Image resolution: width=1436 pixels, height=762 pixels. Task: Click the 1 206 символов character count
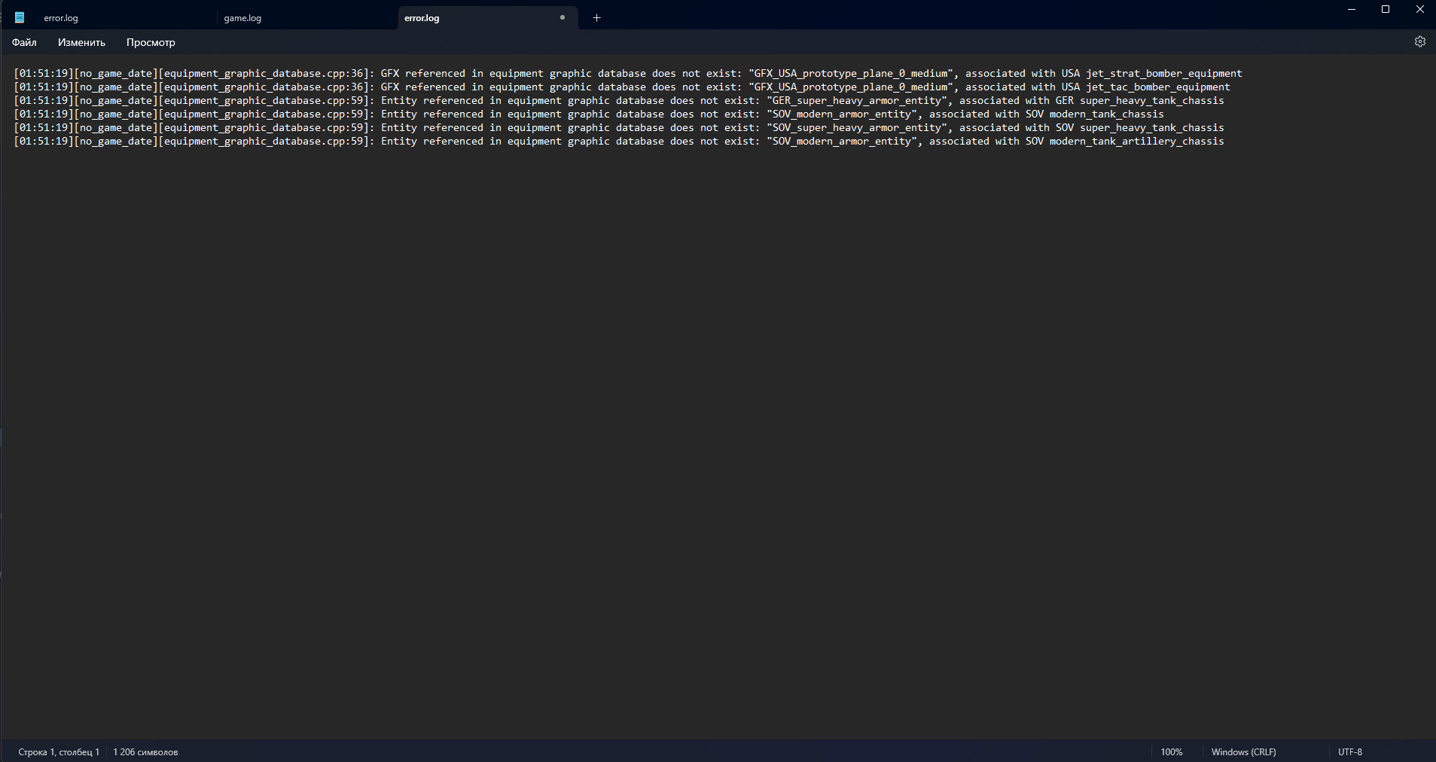tap(145, 751)
